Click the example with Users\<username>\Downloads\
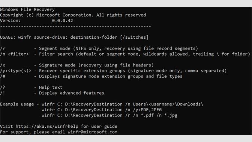Image resolution: width=252 pixels, height=142 pixels. [x=123, y=104]
